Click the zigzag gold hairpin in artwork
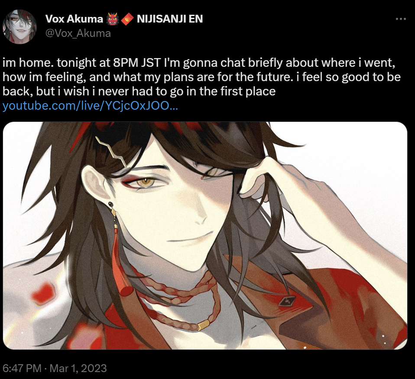The image size is (415, 379). pos(111,151)
